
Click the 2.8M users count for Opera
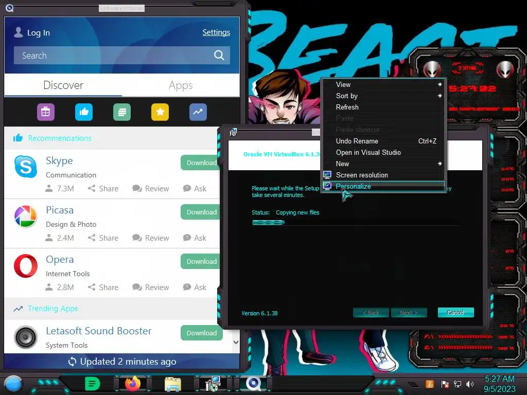(60, 287)
